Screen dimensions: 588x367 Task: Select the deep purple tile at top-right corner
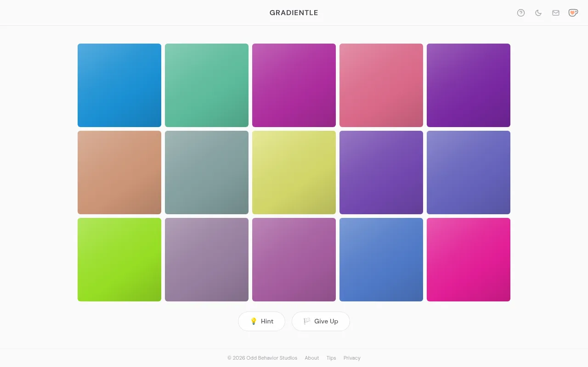click(469, 85)
